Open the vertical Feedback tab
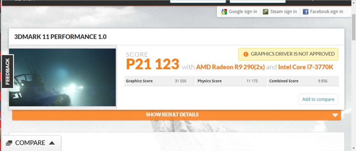The width and height of the screenshot is (356, 151). (x=8, y=71)
